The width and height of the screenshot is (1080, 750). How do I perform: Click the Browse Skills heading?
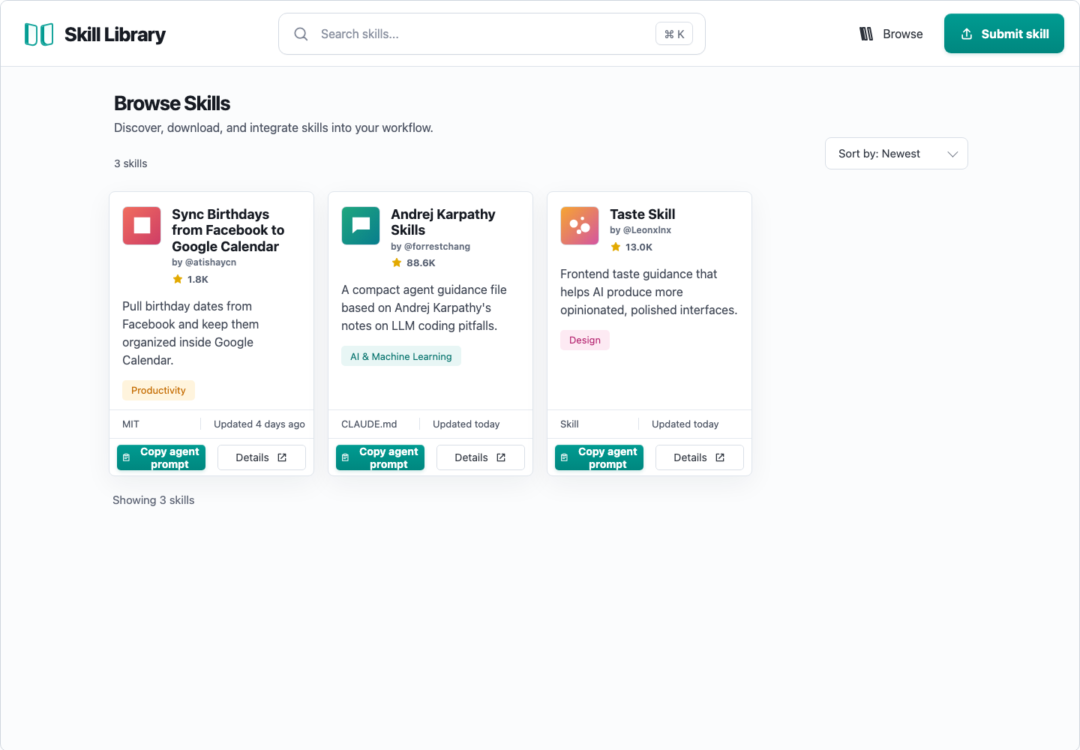tap(172, 103)
